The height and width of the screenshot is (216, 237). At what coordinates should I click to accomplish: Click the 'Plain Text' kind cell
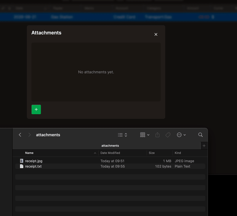coord(182,166)
